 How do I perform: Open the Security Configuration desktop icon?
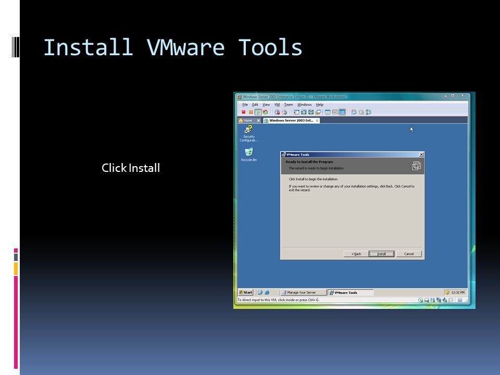249,133
